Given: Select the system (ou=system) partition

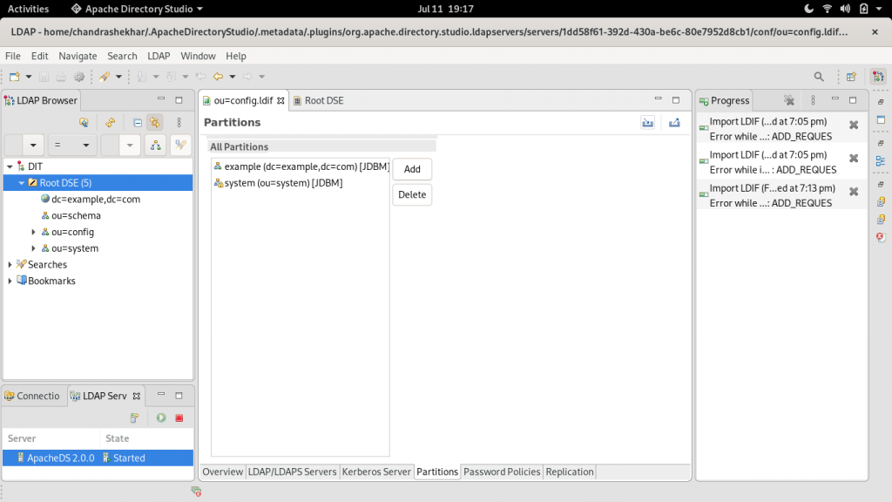Looking at the screenshot, I should 282,183.
